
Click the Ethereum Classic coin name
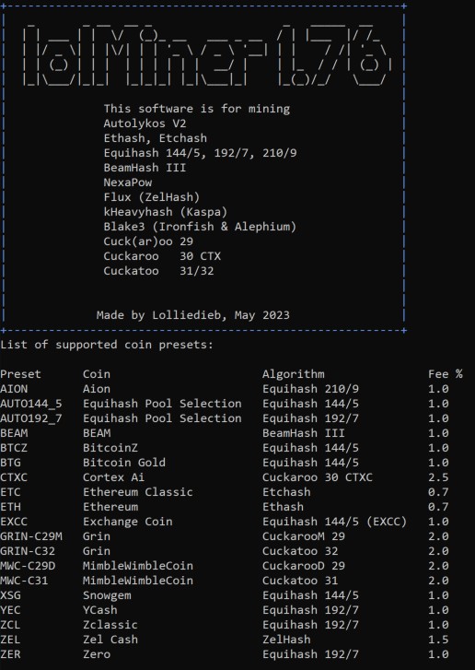138,492
